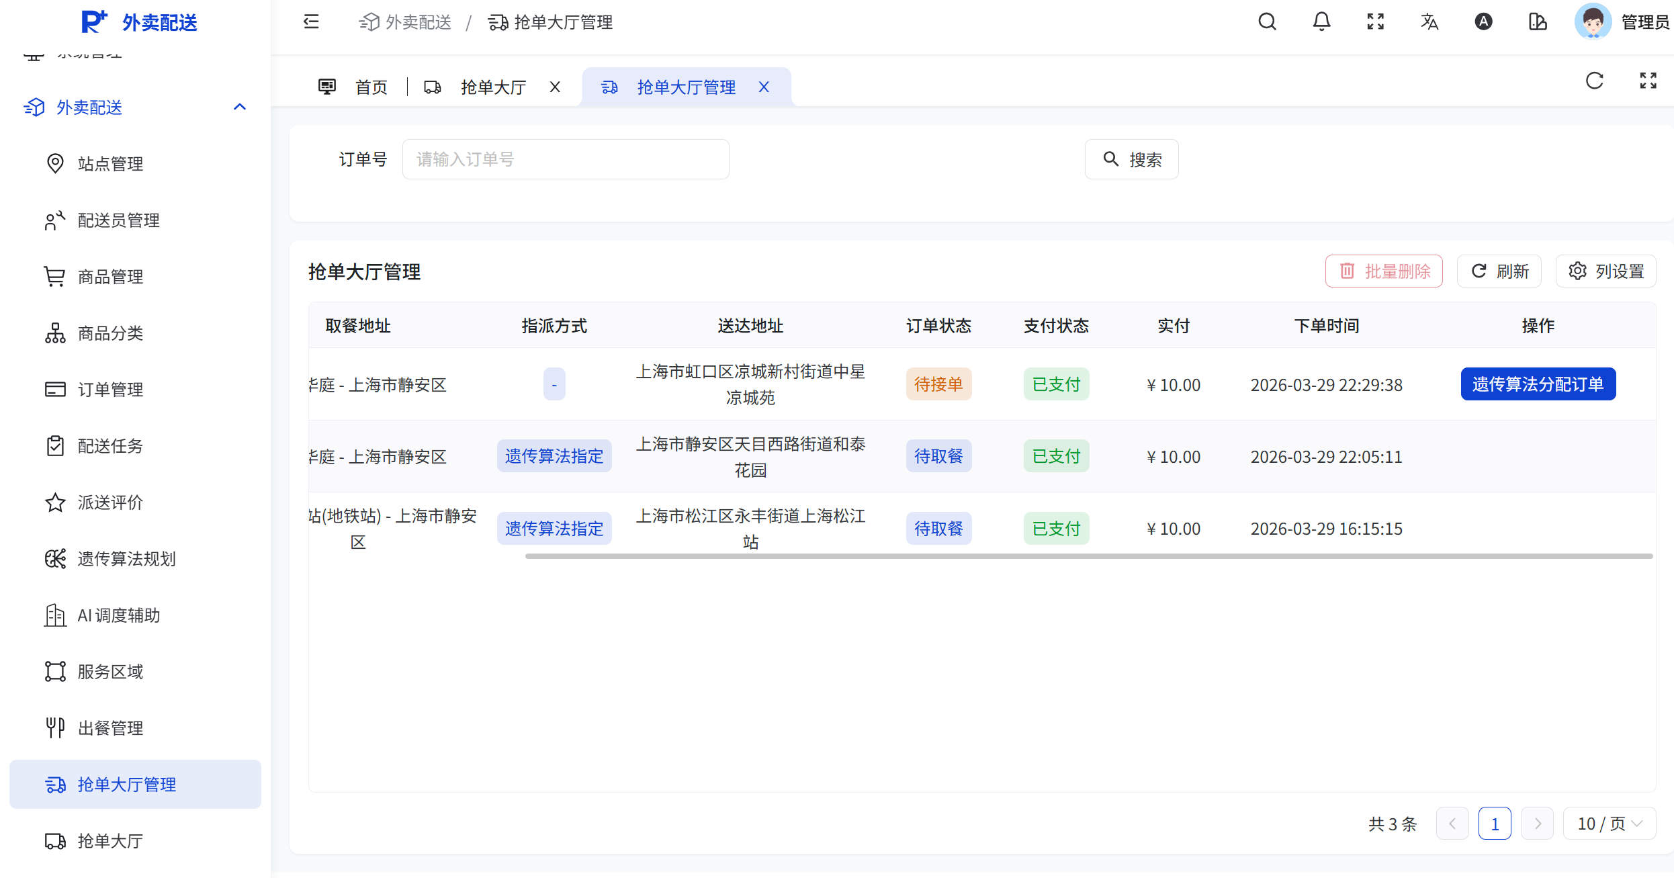The height and width of the screenshot is (878, 1674).
Task: Collapse sidebar with the menu fold icon
Action: click(x=311, y=22)
